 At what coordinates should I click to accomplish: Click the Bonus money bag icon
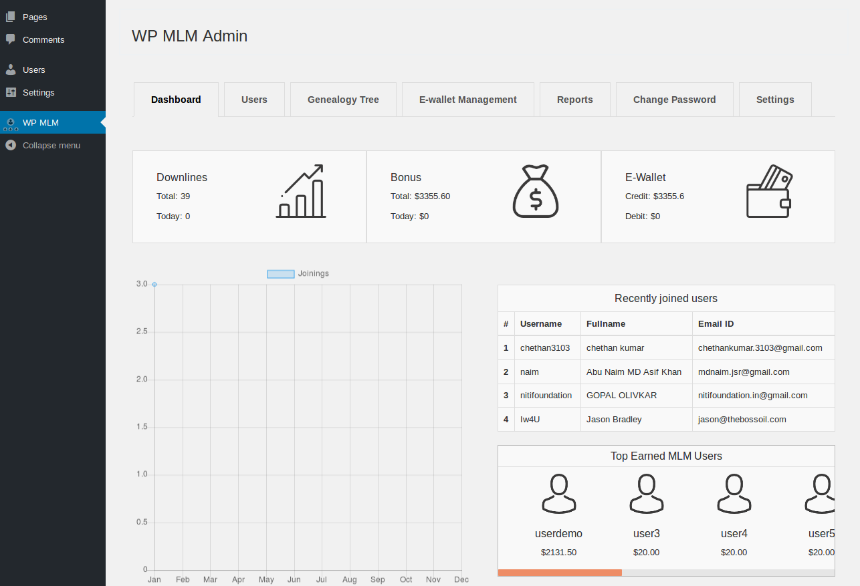click(x=535, y=191)
